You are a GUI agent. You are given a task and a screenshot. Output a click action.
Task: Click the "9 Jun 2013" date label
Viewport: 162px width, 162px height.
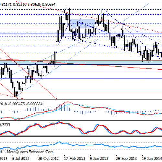click(99, 159)
